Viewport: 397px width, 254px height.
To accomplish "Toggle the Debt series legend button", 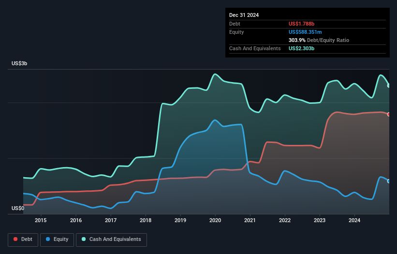I will (23, 240).
